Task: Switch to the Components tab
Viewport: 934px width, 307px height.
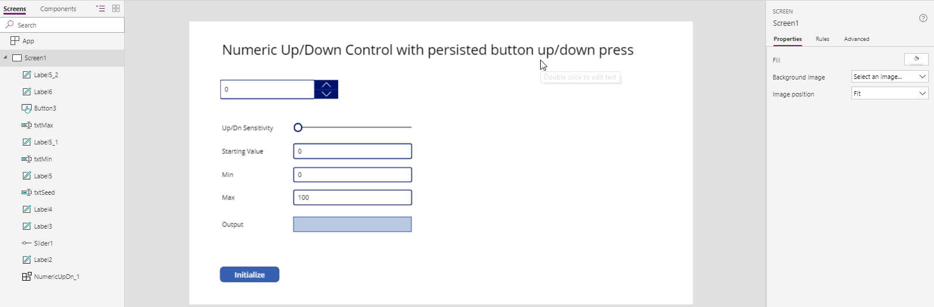Action: pos(58,9)
